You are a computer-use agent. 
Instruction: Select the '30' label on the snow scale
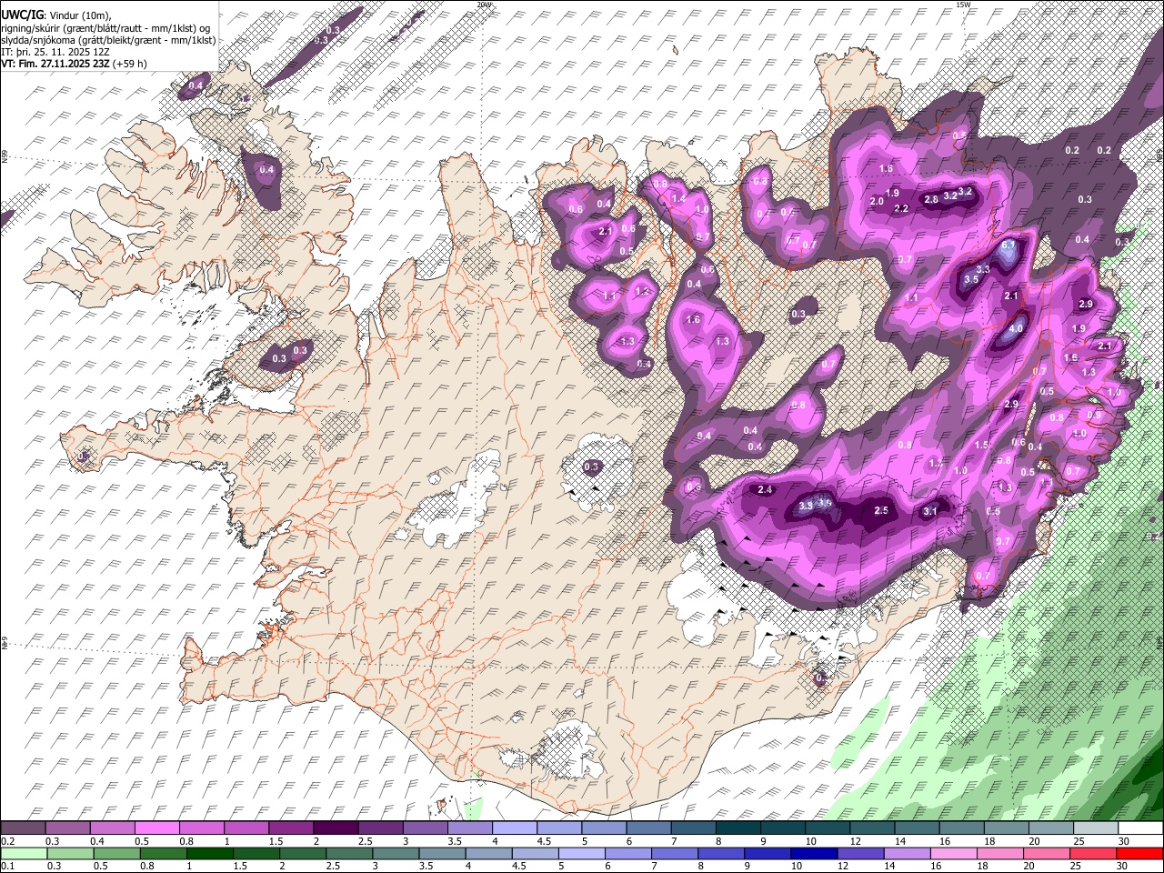pos(1123,841)
